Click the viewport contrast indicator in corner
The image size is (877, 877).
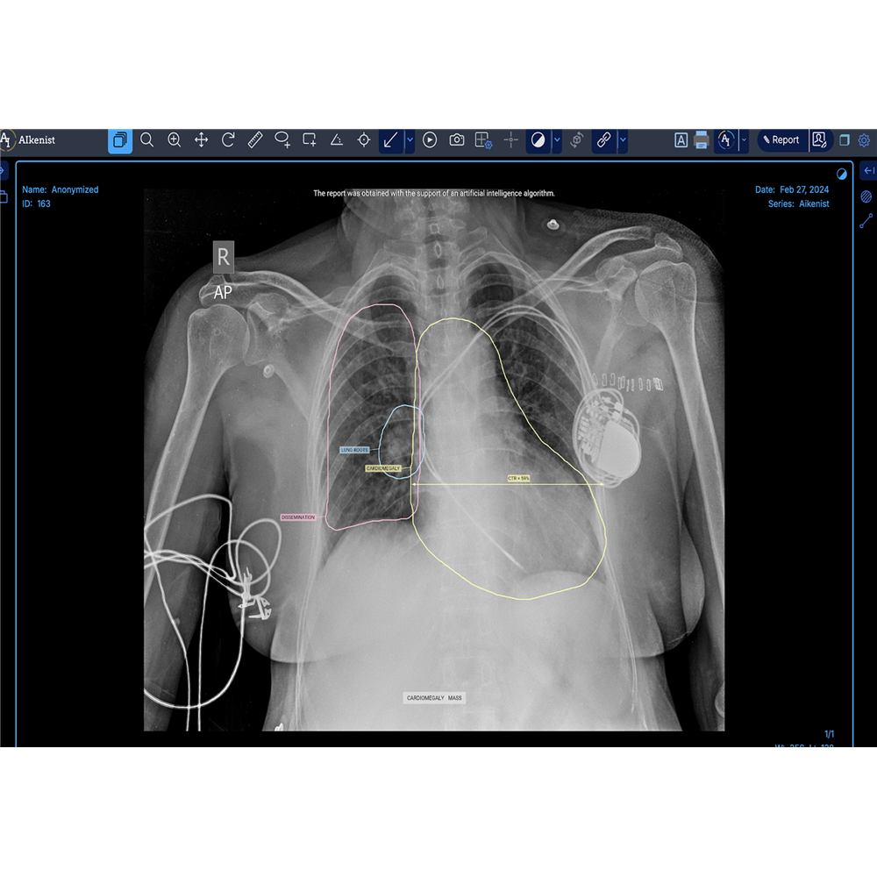842,174
